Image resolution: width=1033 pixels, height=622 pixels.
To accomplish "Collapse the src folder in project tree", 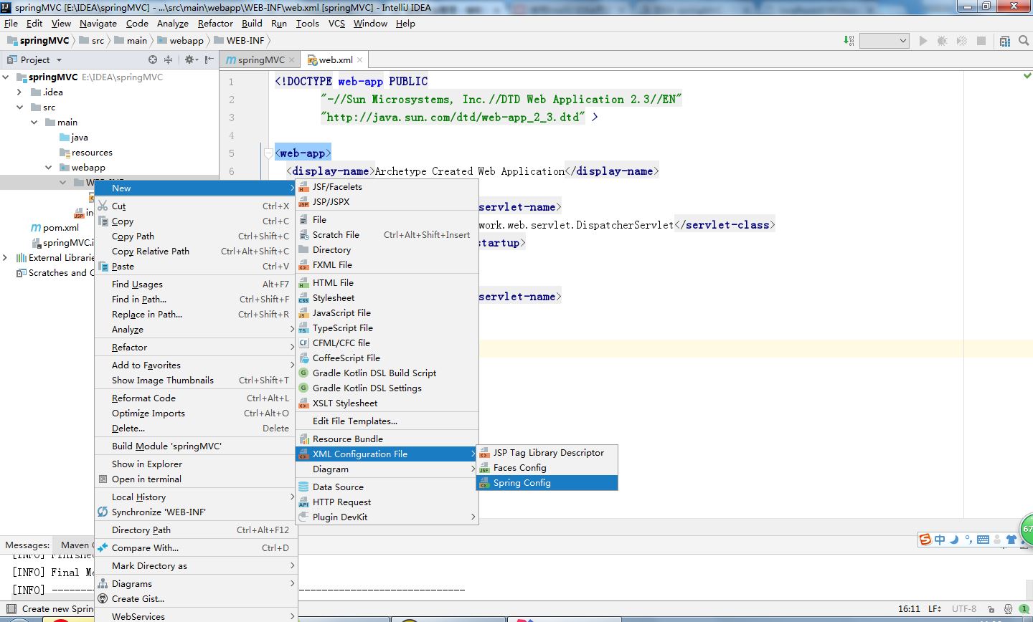I will click(x=20, y=107).
